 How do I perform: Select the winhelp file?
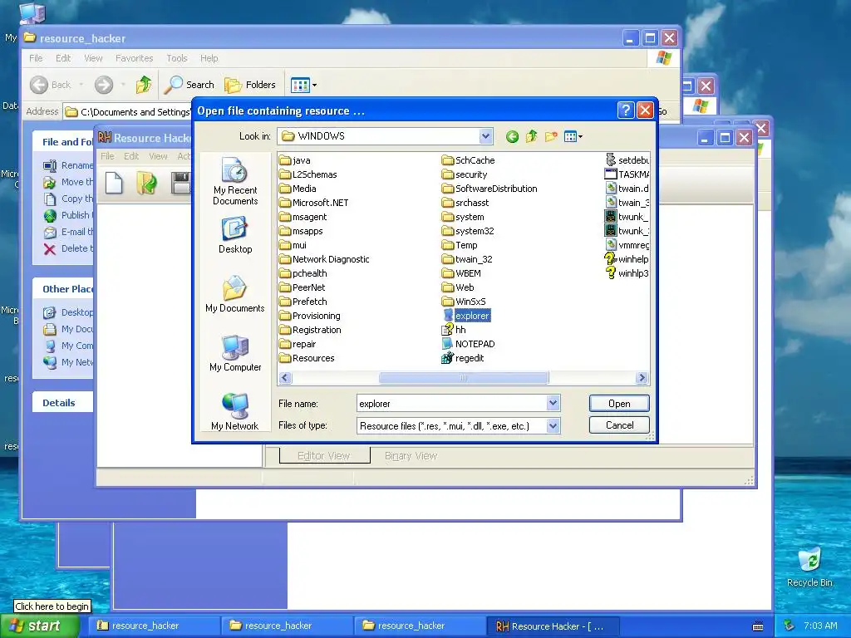click(x=627, y=259)
